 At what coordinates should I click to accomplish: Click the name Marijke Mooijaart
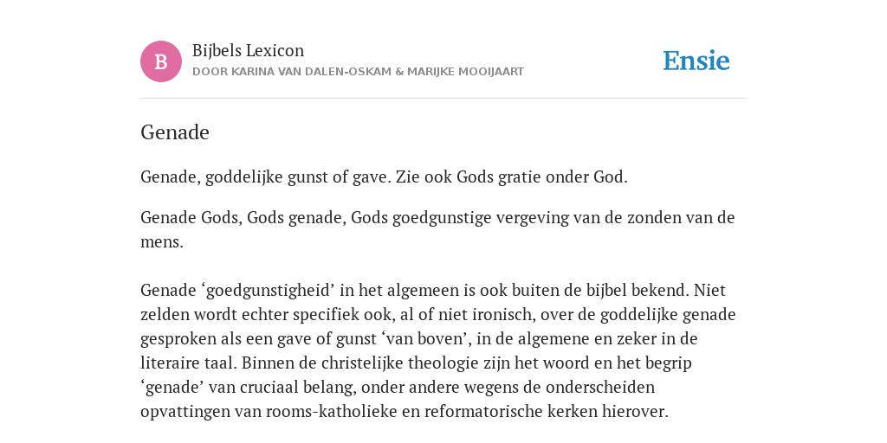[x=465, y=72]
